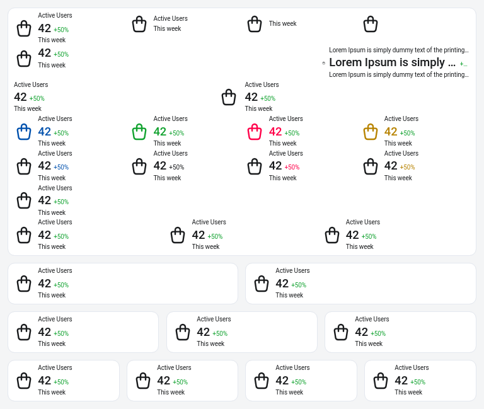Click bag icon beside "Active Users" lacking a number
Screen dimensions: 484x409
point(139,24)
